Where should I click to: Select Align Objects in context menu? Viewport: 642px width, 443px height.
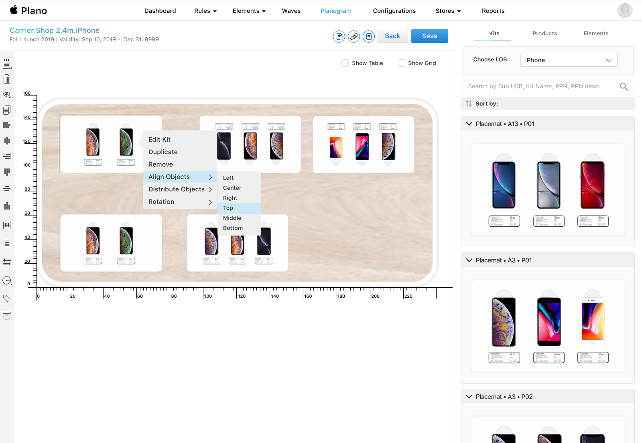point(180,177)
